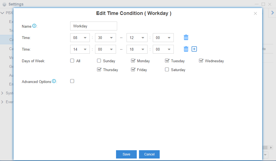Open the end hour dropdown showing 18

137,49
